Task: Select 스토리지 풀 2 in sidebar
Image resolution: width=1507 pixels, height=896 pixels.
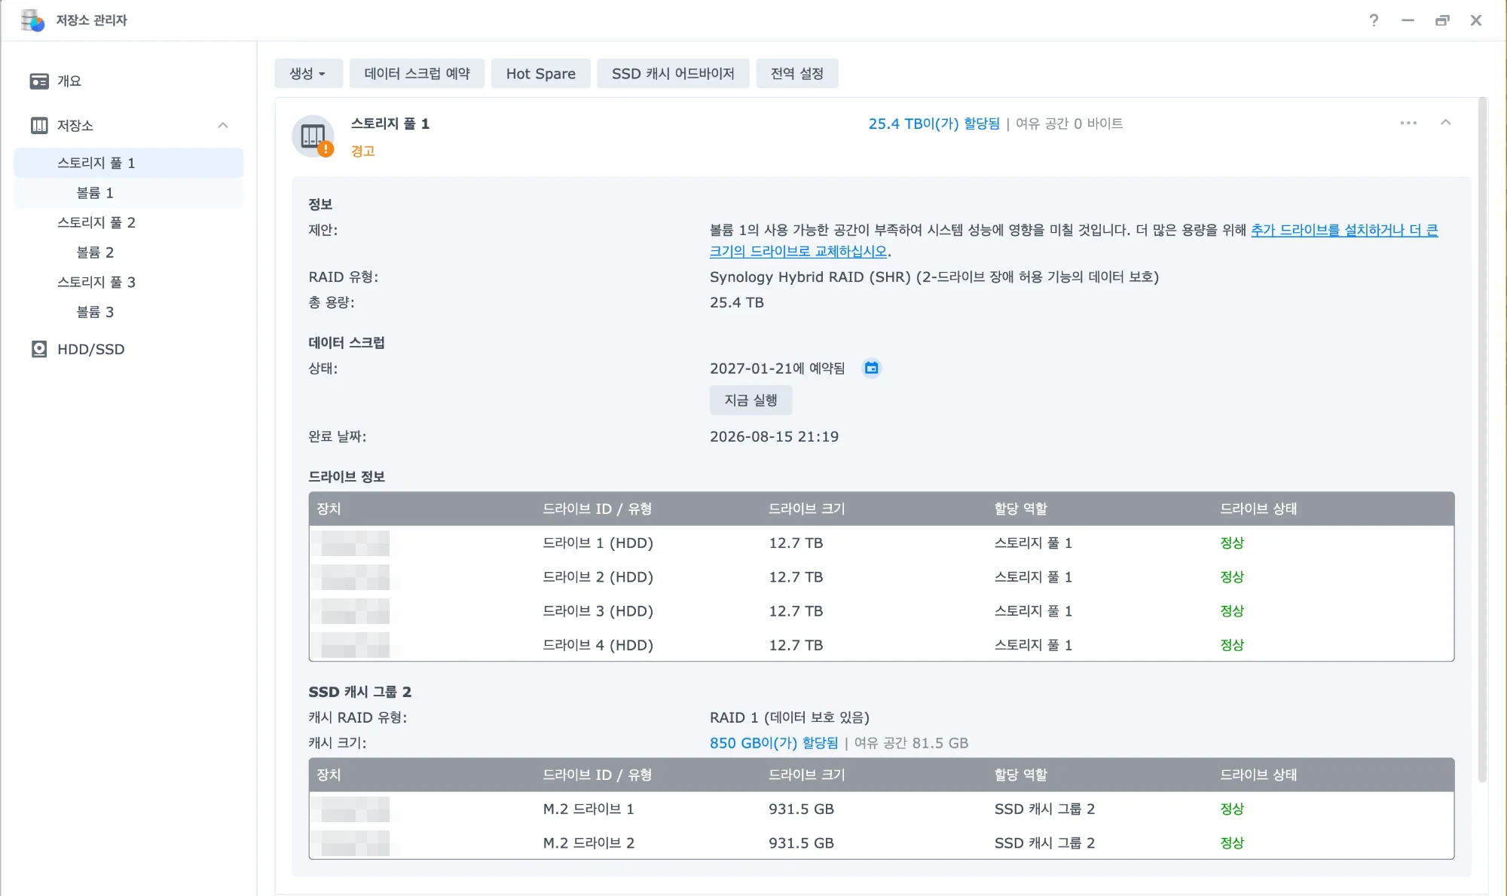Action: tap(129, 222)
